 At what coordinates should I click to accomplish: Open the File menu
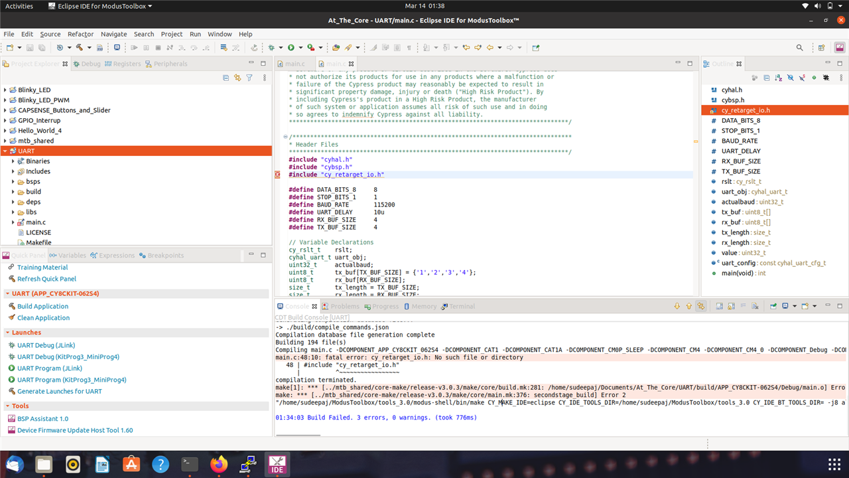(x=9, y=34)
